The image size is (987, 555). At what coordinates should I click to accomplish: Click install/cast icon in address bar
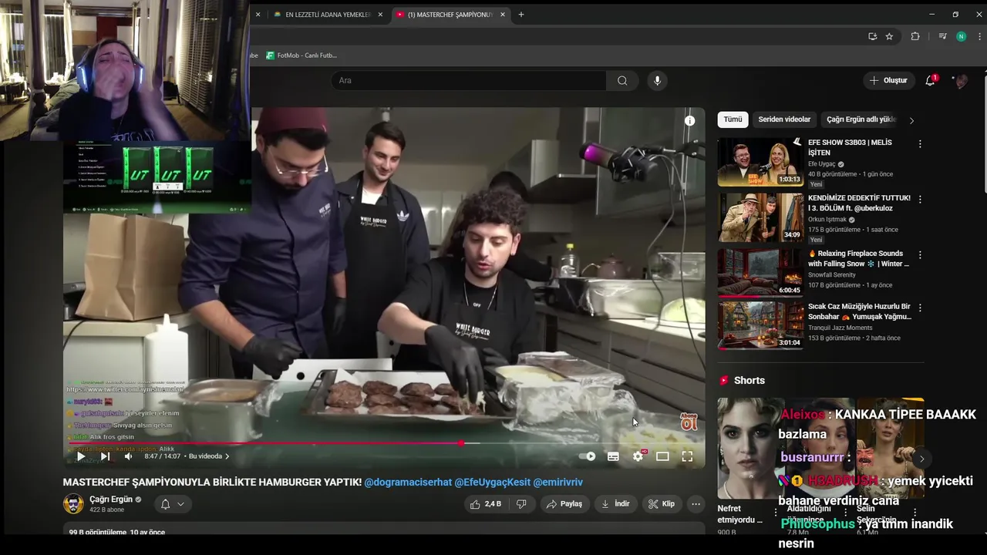point(872,36)
